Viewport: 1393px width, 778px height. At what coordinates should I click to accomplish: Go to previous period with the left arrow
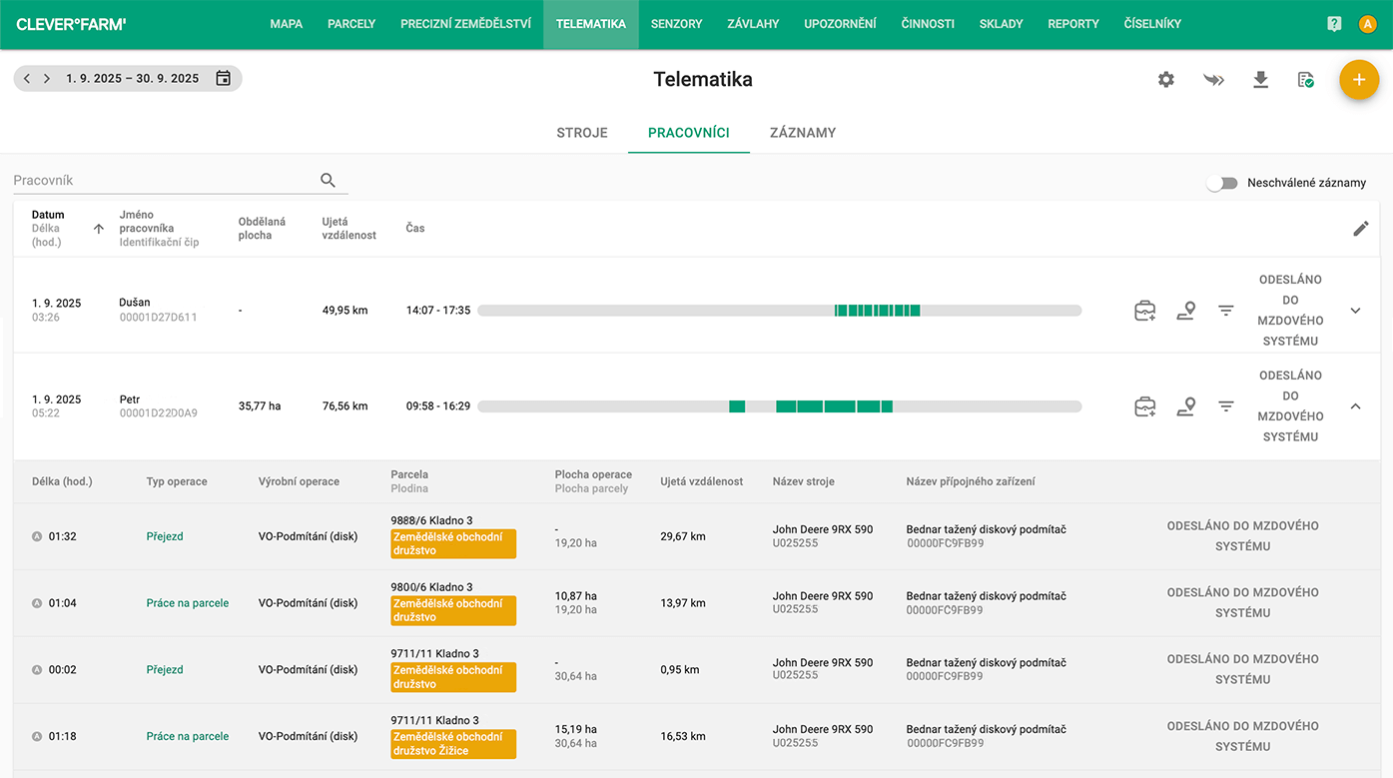click(x=26, y=77)
